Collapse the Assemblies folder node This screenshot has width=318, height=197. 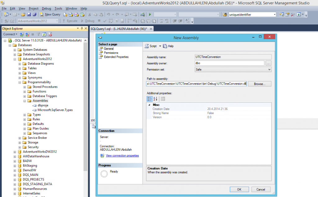[x=25, y=101]
